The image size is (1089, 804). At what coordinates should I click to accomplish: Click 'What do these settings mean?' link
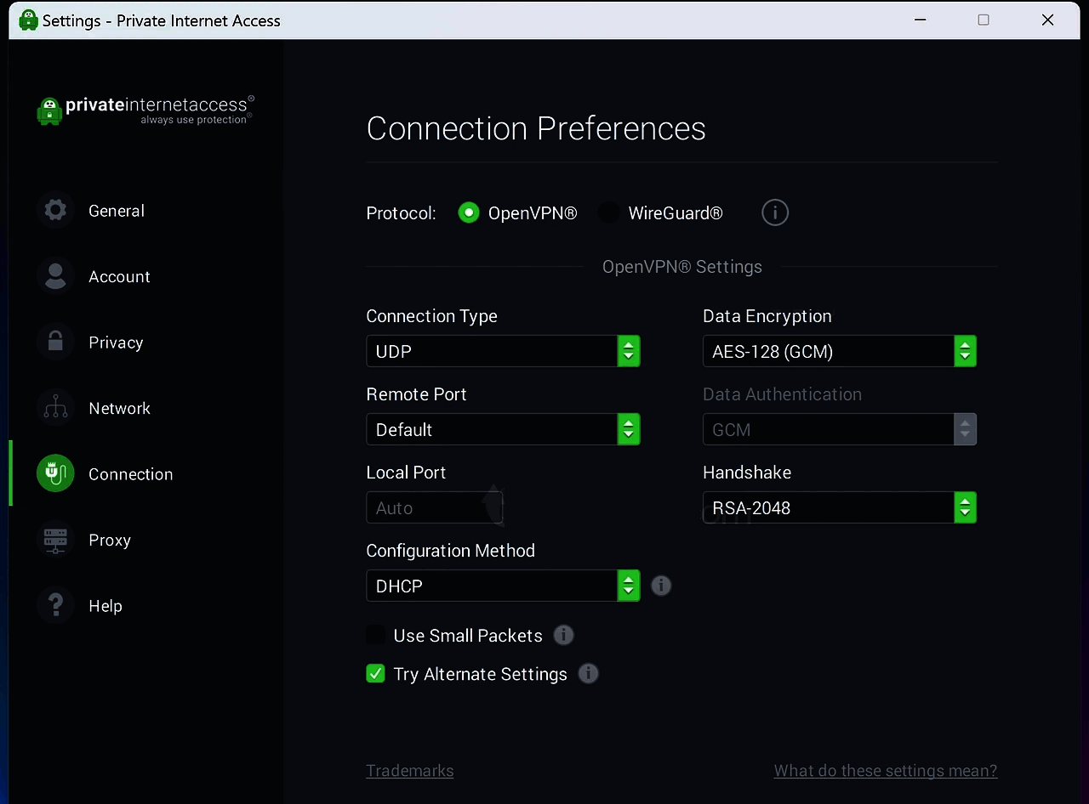tap(885, 771)
